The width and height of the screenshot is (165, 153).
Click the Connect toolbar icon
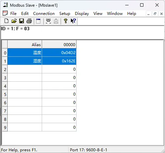[48, 21]
